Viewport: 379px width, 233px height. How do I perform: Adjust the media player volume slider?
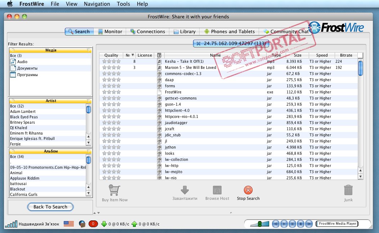[260, 224]
